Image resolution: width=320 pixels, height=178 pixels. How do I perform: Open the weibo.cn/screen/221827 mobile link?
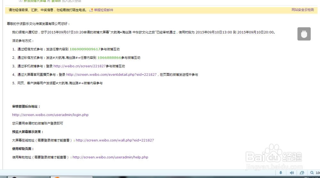tap(80, 66)
